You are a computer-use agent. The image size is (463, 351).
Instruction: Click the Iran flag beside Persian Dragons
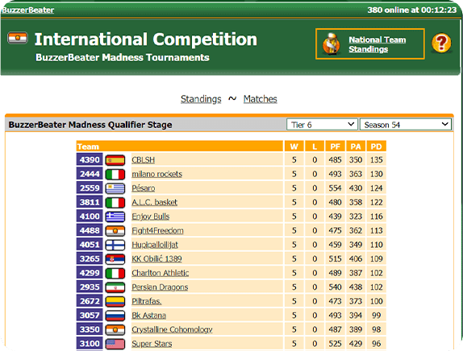tap(115, 287)
